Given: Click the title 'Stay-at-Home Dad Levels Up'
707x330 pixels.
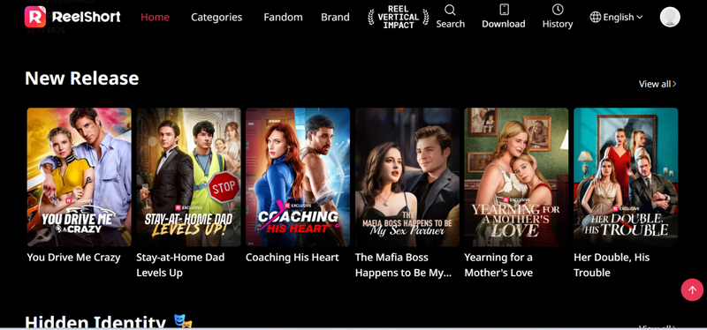Looking at the screenshot, I should coord(180,266).
